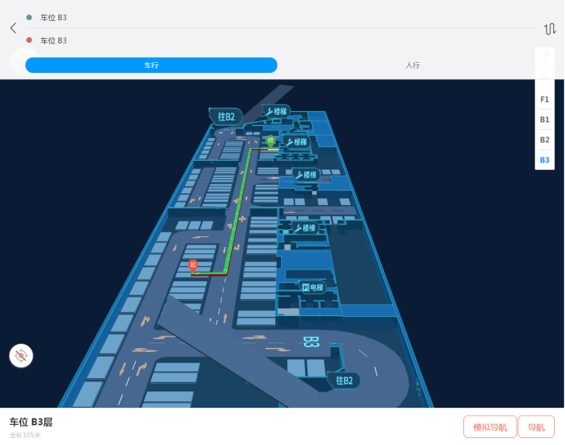Select floor B1

click(544, 120)
